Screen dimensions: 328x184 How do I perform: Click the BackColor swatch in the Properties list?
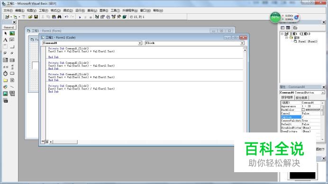(303, 110)
